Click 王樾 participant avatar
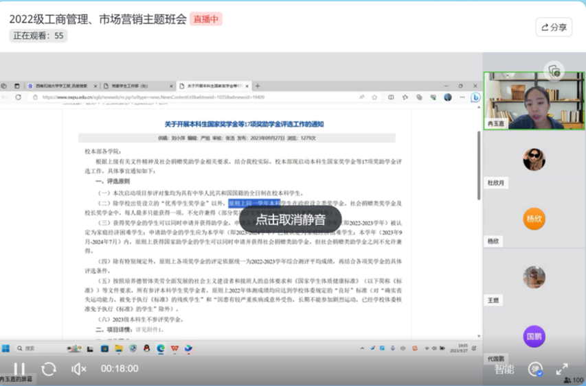The image size is (586, 386). pyautogui.click(x=534, y=277)
